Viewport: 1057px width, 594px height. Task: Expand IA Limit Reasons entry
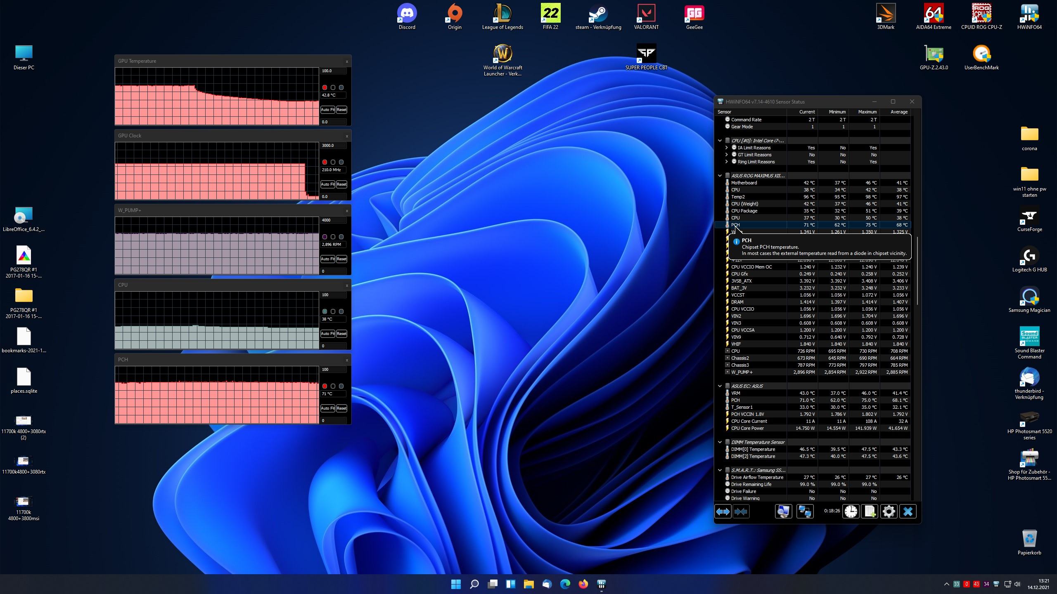[726, 148]
